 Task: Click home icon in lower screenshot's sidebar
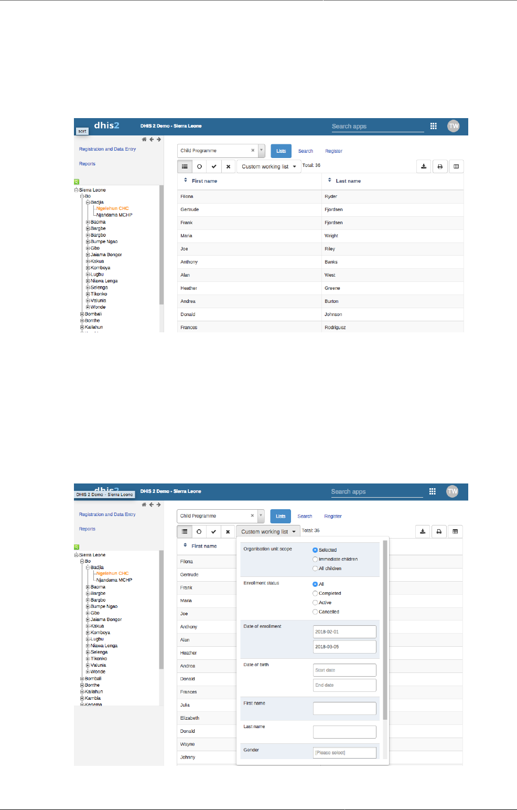pos(144,504)
